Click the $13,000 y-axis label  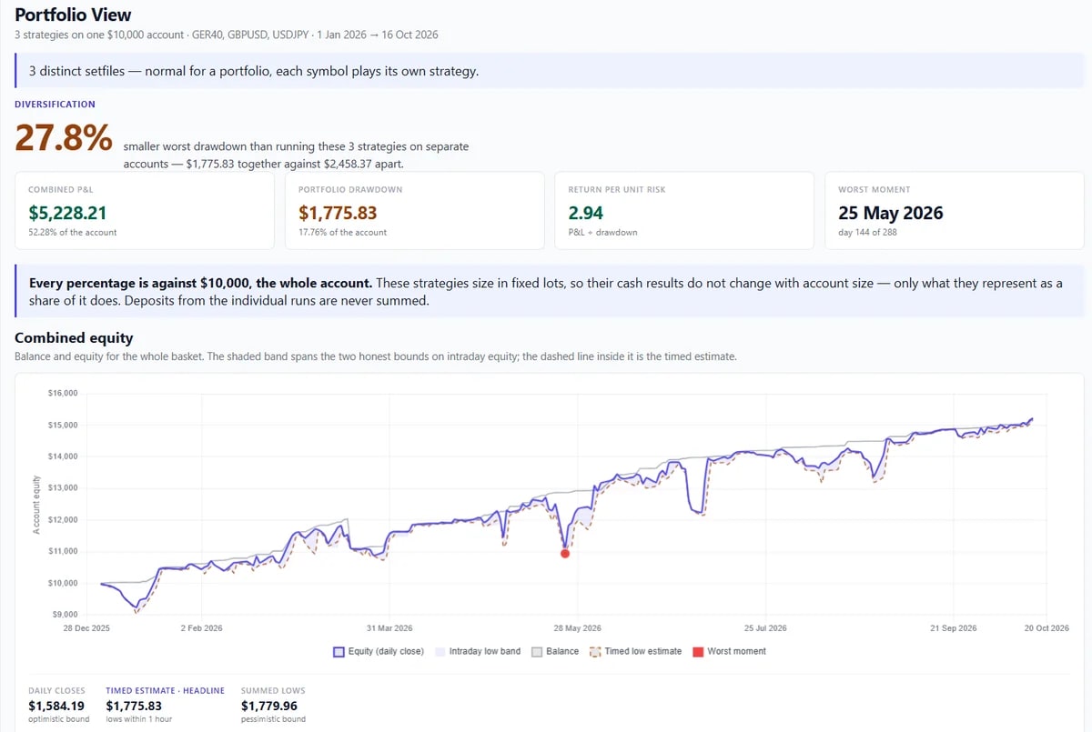click(x=63, y=488)
